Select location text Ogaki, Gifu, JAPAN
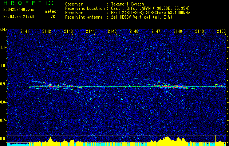The height and width of the screenshot is (146, 229). coord(131,8)
